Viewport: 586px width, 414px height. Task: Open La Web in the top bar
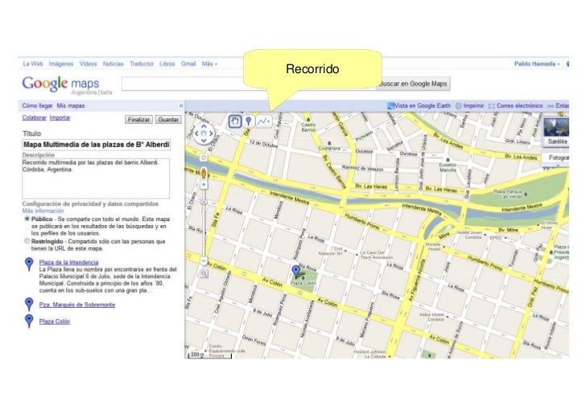click(x=33, y=64)
